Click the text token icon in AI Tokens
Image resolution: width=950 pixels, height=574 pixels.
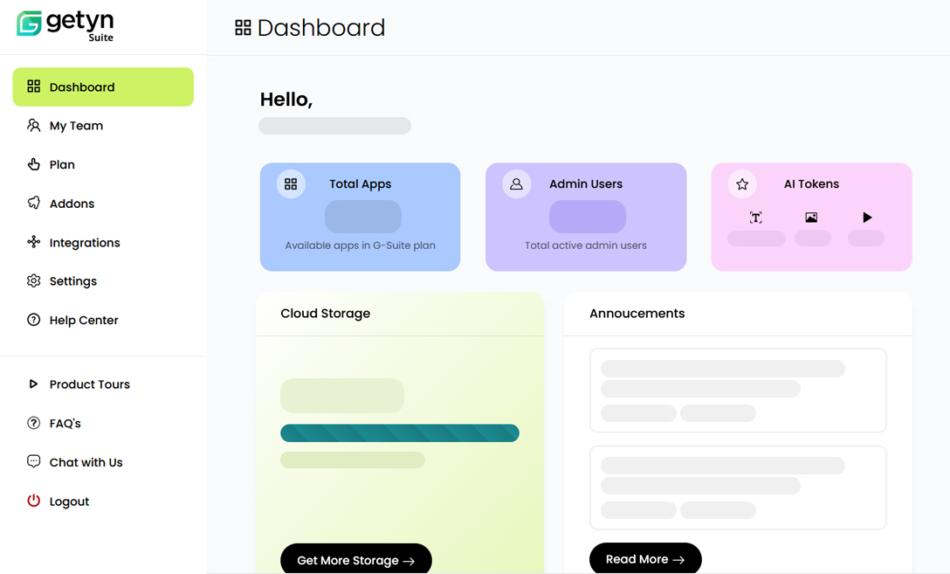point(756,218)
